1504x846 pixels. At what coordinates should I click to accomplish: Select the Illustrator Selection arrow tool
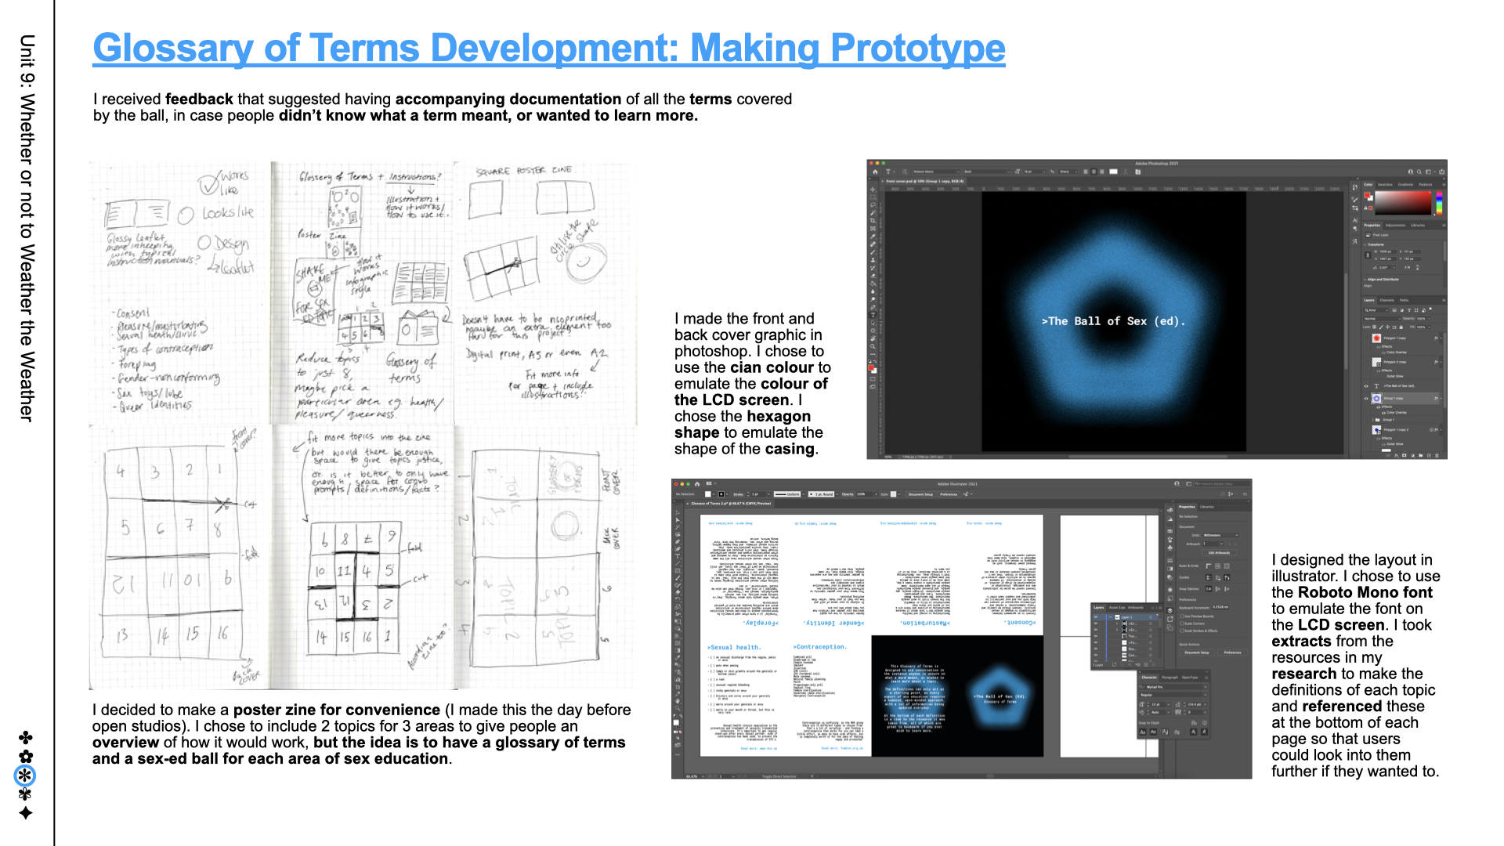[x=678, y=513]
